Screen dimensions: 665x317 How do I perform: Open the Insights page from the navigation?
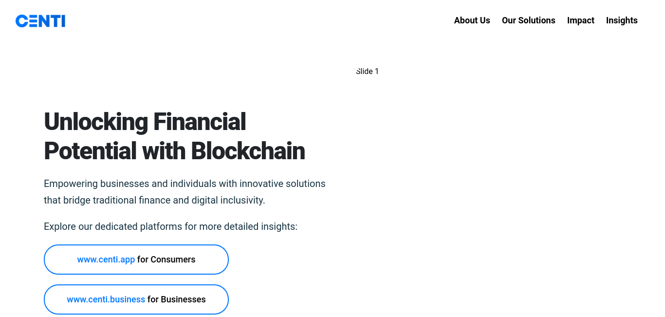tap(622, 20)
